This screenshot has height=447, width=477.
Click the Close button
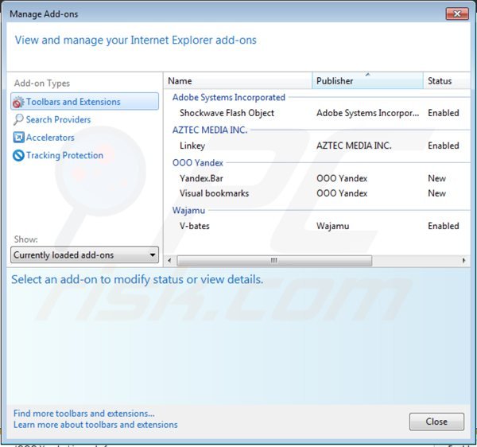pos(436,422)
